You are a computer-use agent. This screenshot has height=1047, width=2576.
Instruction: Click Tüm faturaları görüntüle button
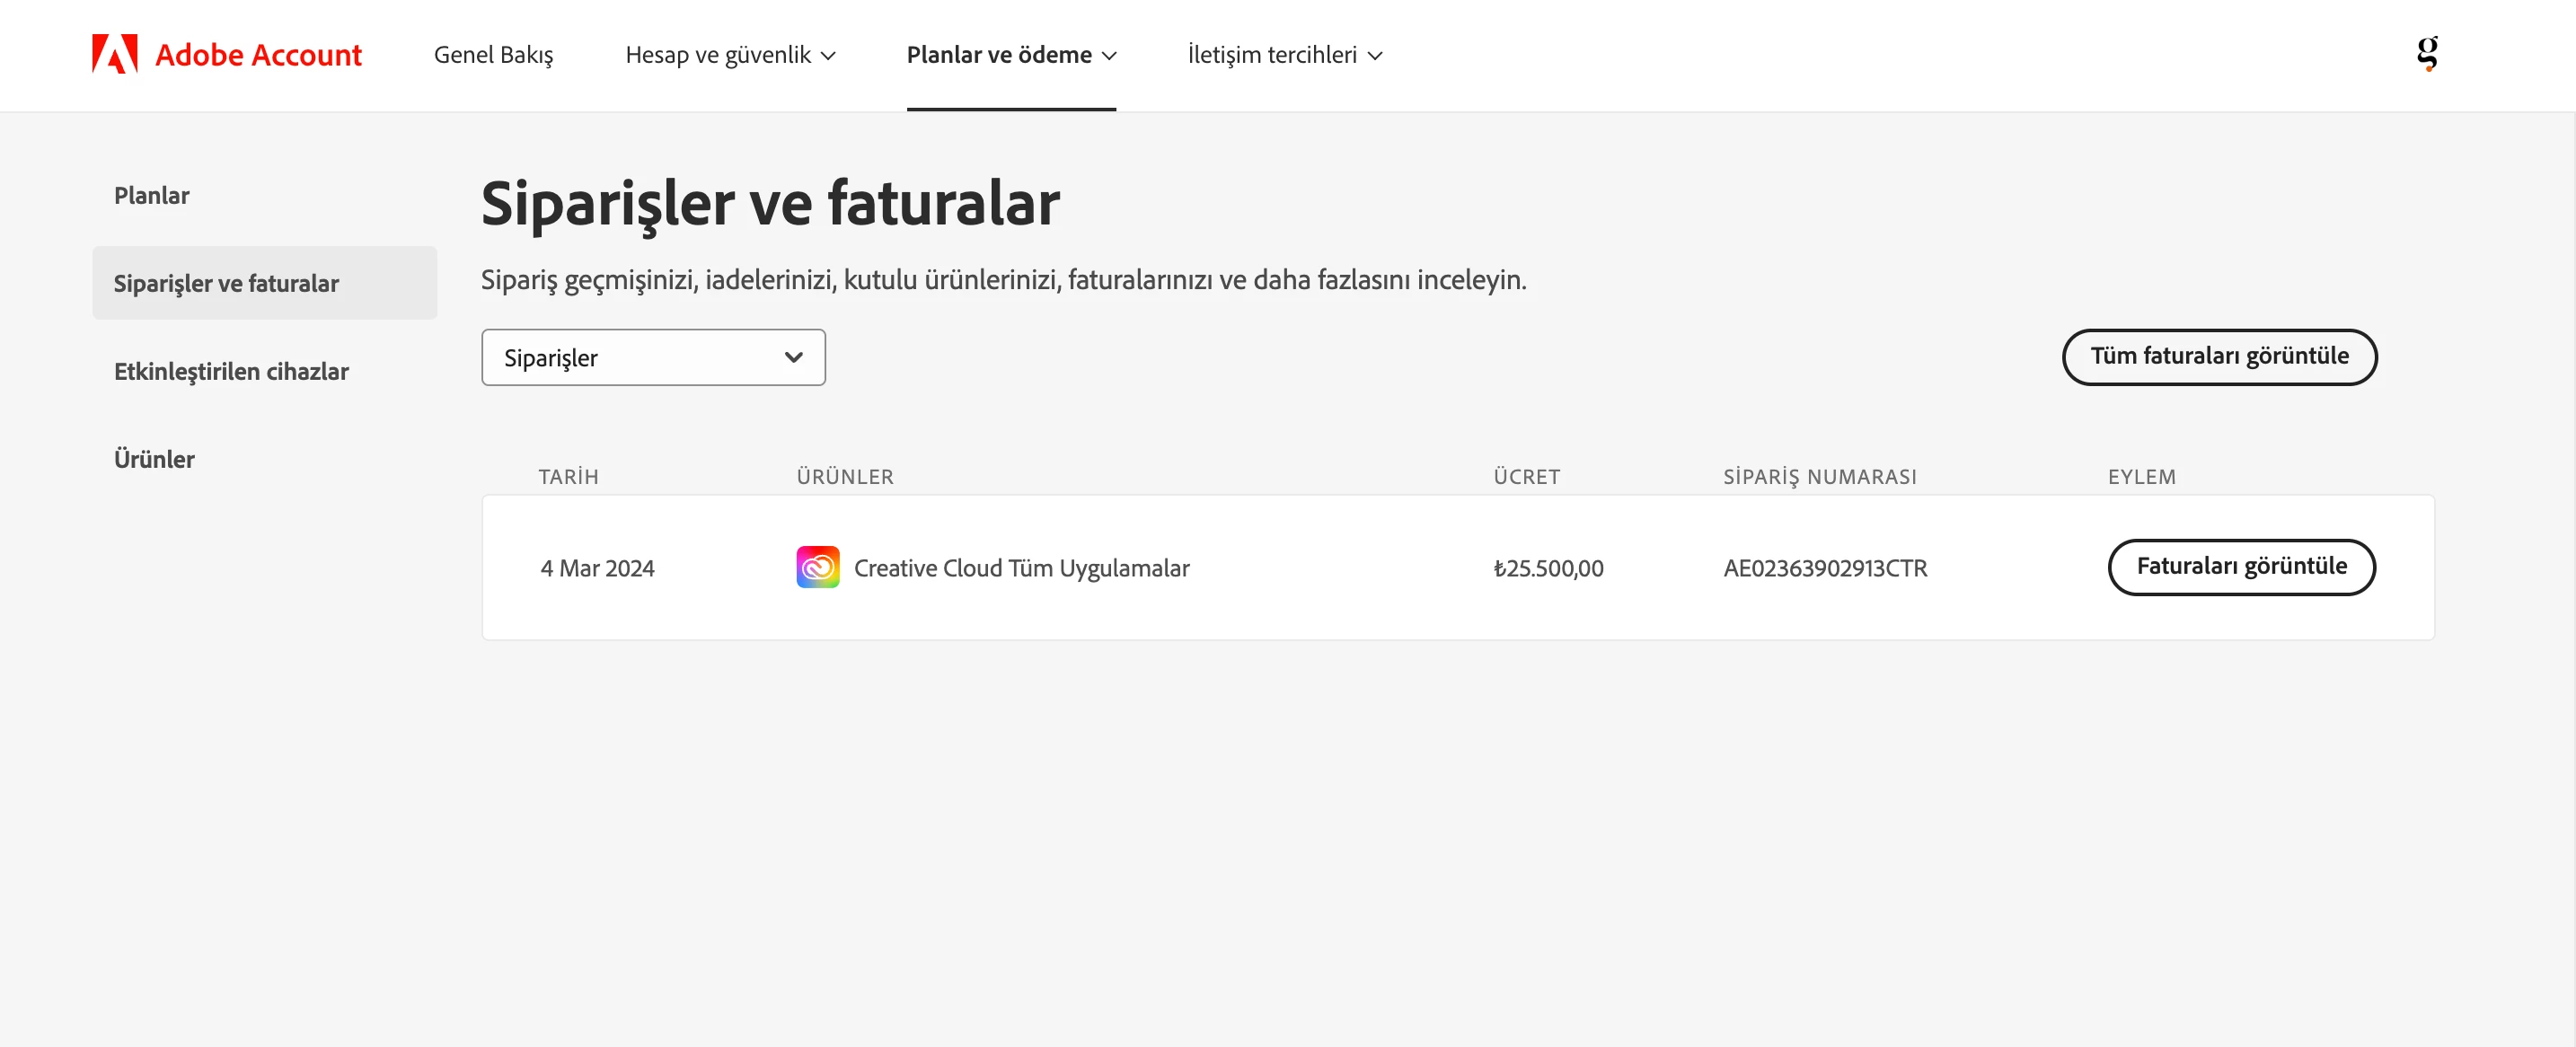(x=2218, y=357)
